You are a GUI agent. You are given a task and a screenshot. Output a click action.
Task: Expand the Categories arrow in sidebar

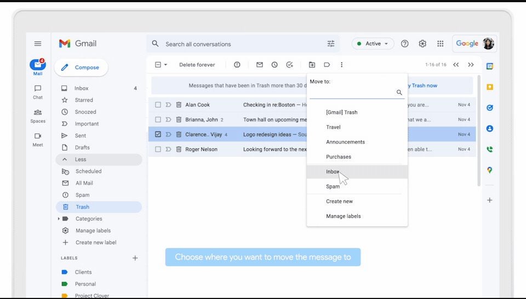coord(59,219)
